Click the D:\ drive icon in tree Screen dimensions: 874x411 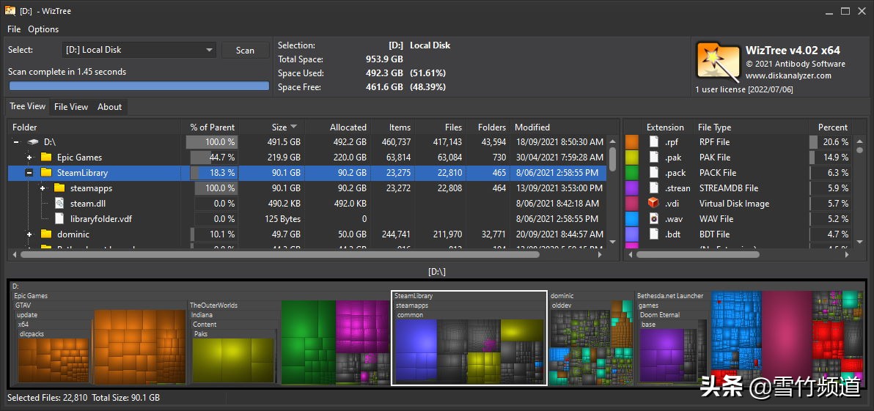[x=33, y=142]
